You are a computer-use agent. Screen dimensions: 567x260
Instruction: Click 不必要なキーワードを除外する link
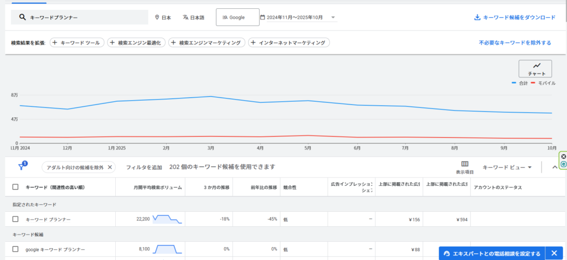coord(515,43)
